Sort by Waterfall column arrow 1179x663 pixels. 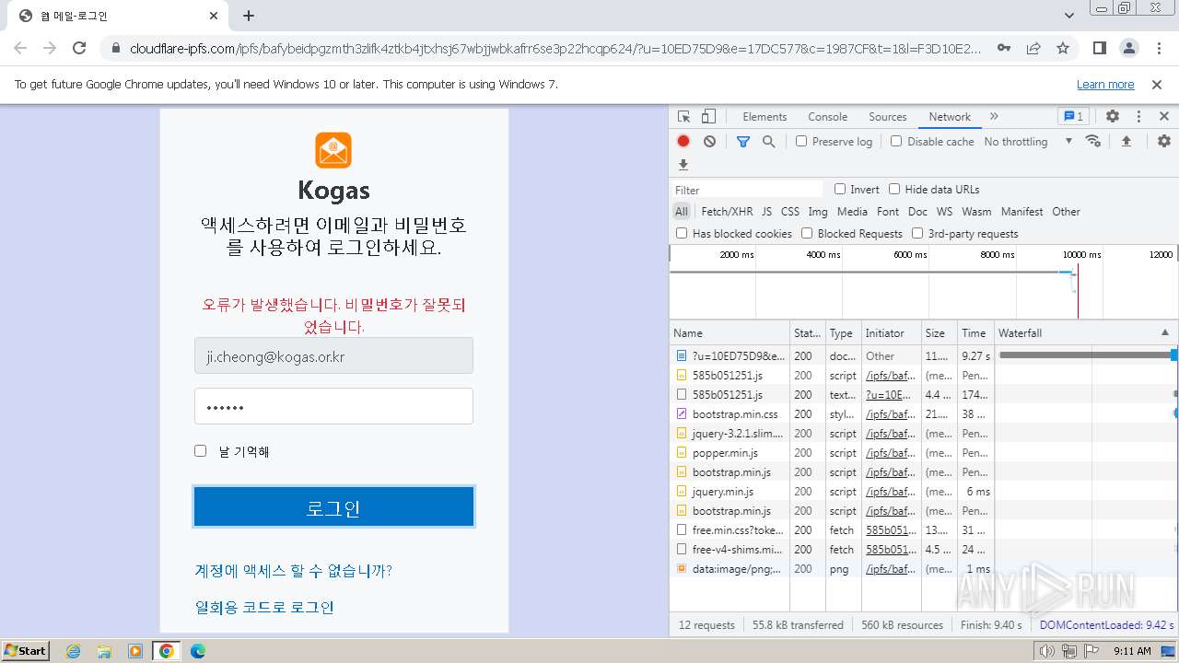tap(1164, 332)
